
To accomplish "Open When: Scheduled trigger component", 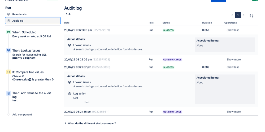I will pyautogui.click(x=32, y=34).
